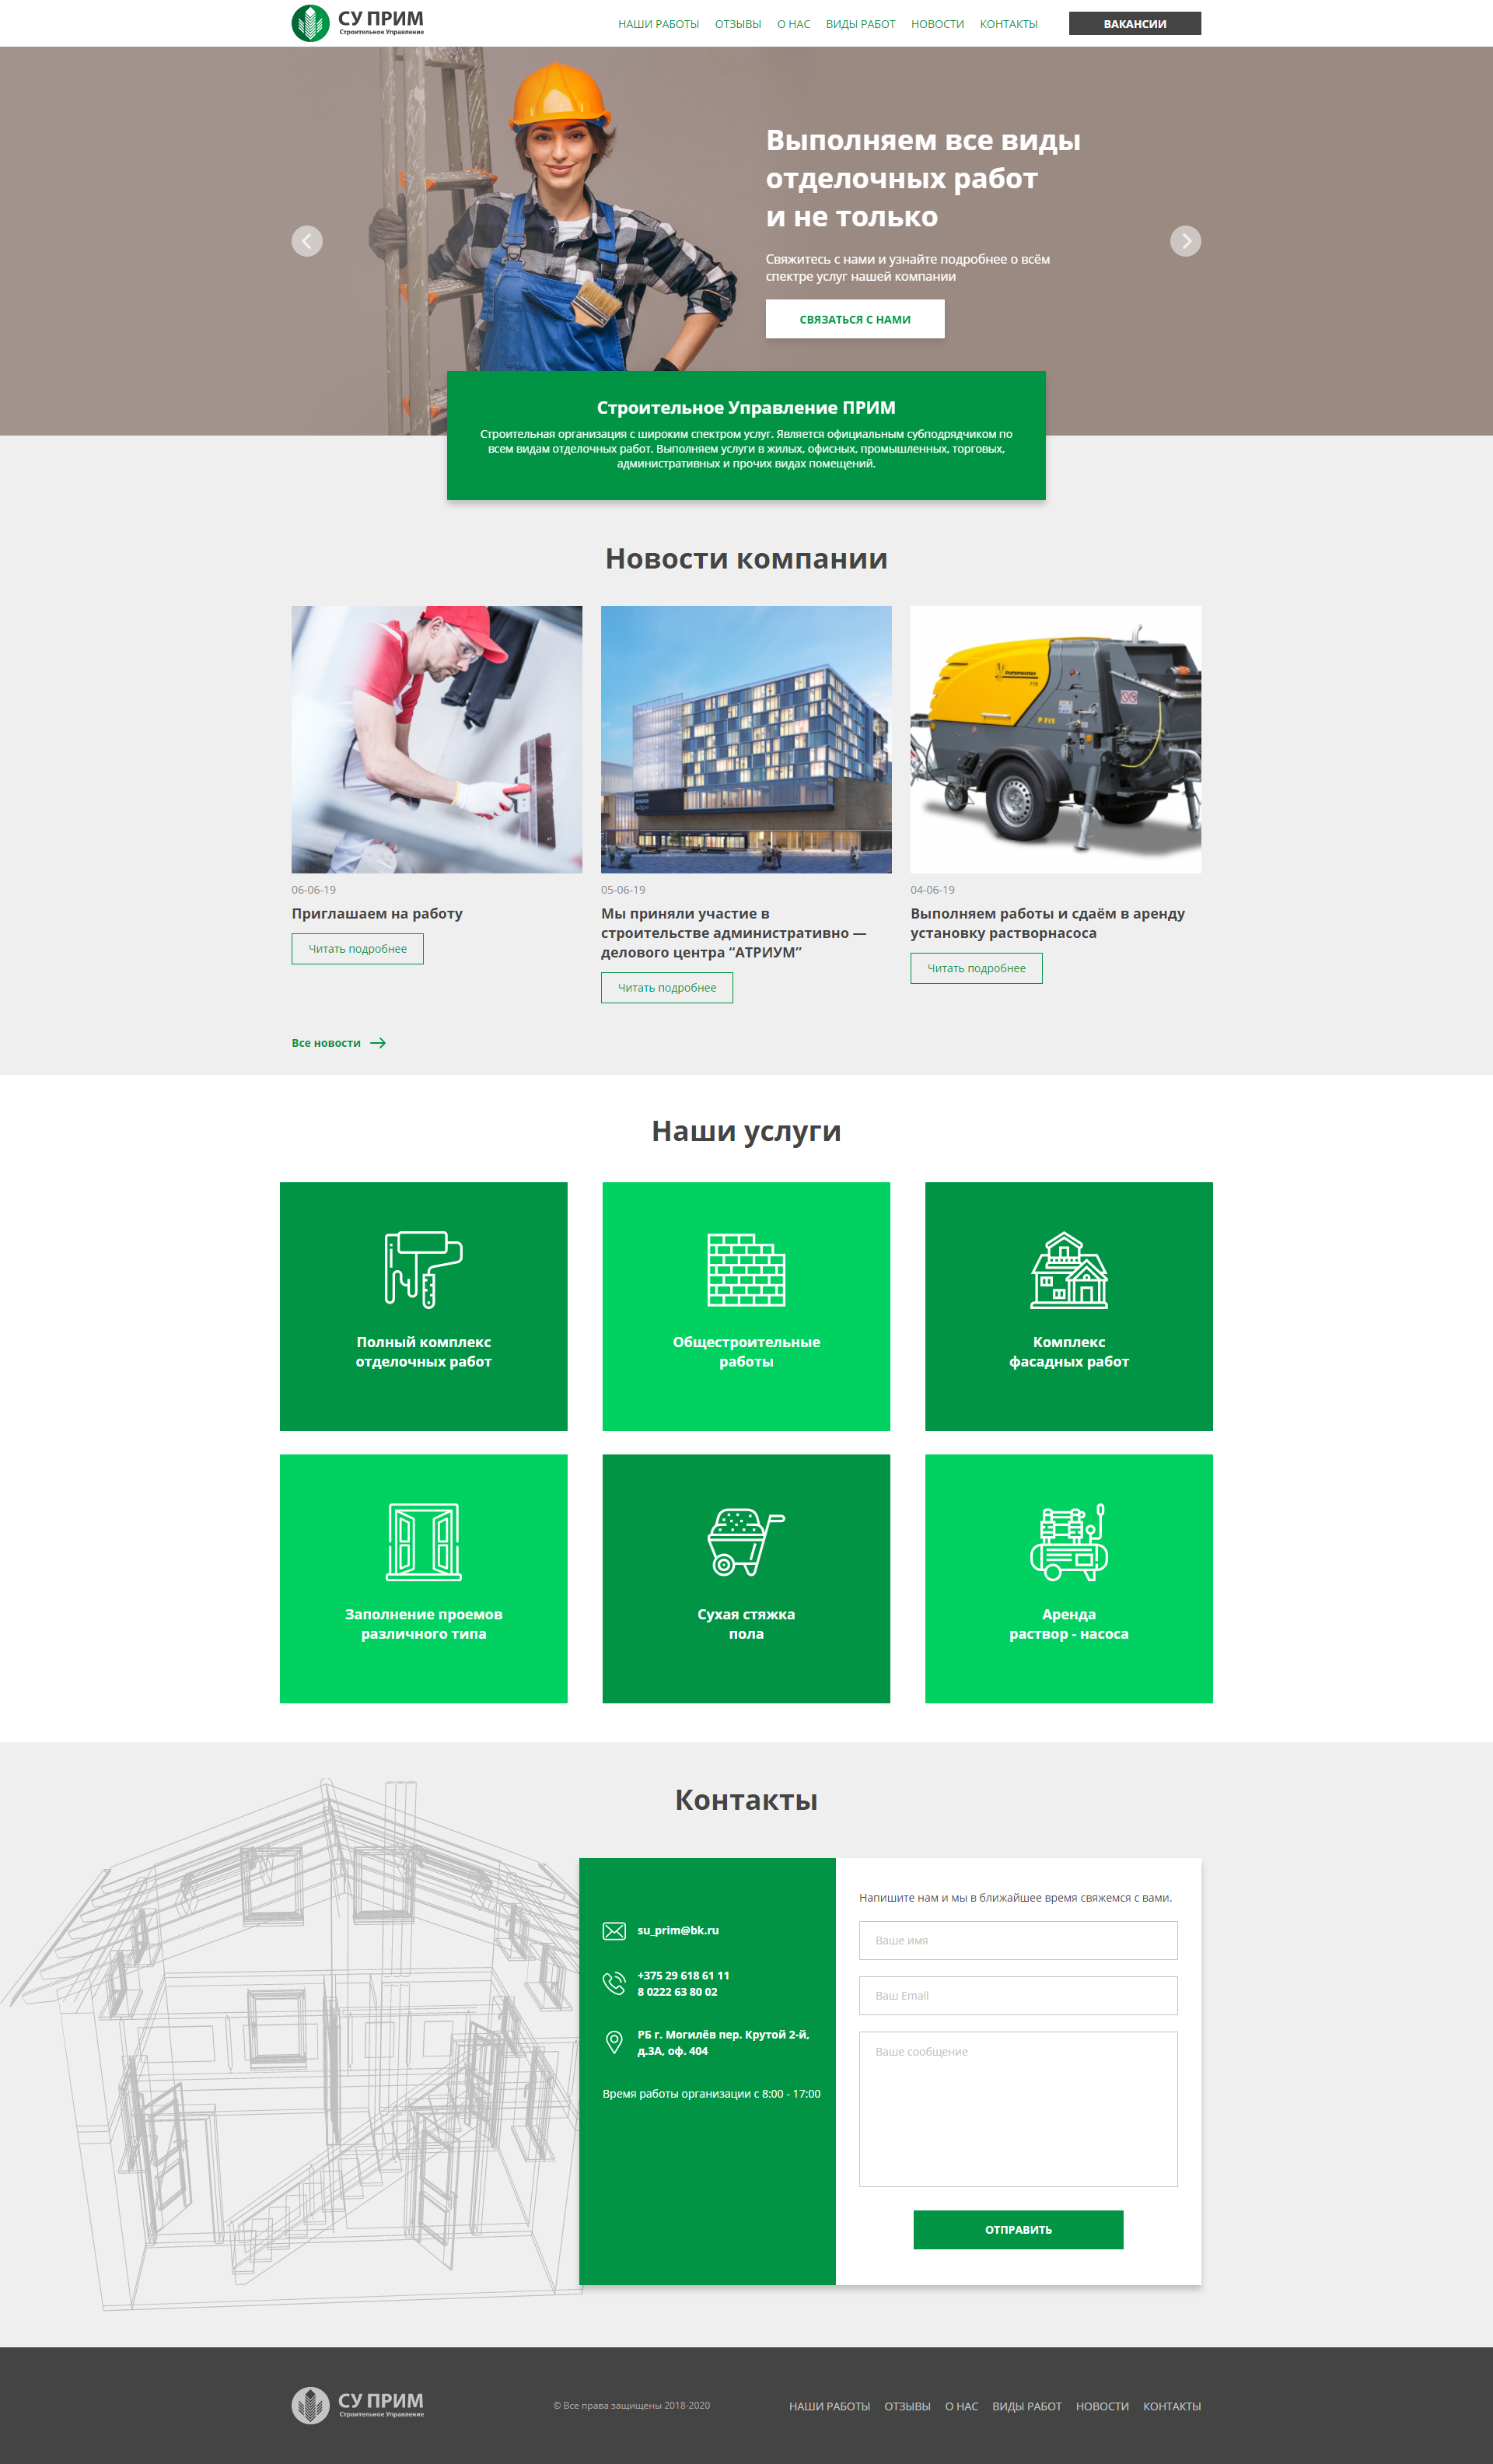This screenshot has width=1493, height=2464.
Task: Click the СУ ПРИМ logo in header
Action: point(358,23)
